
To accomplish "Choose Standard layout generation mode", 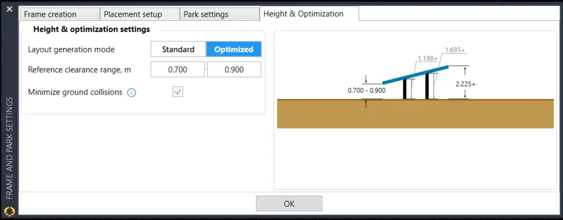I will pyautogui.click(x=178, y=49).
